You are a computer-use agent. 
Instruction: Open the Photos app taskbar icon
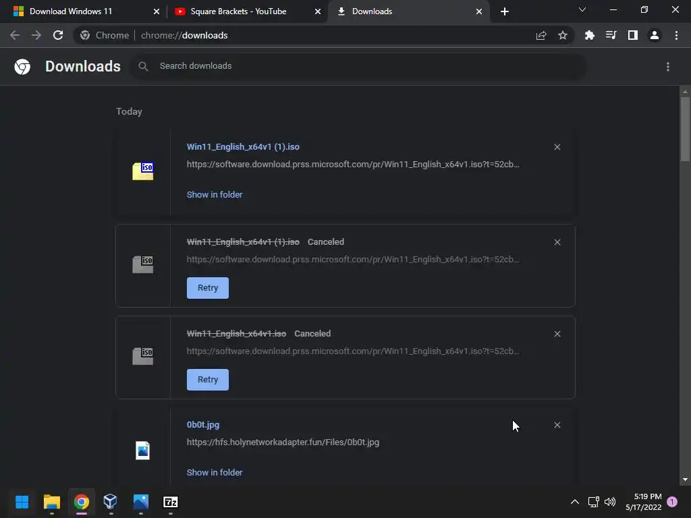point(140,502)
